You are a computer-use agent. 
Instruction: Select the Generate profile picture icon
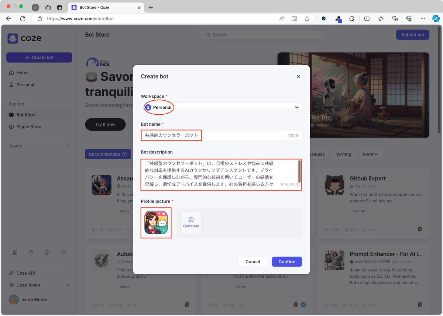point(191,222)
